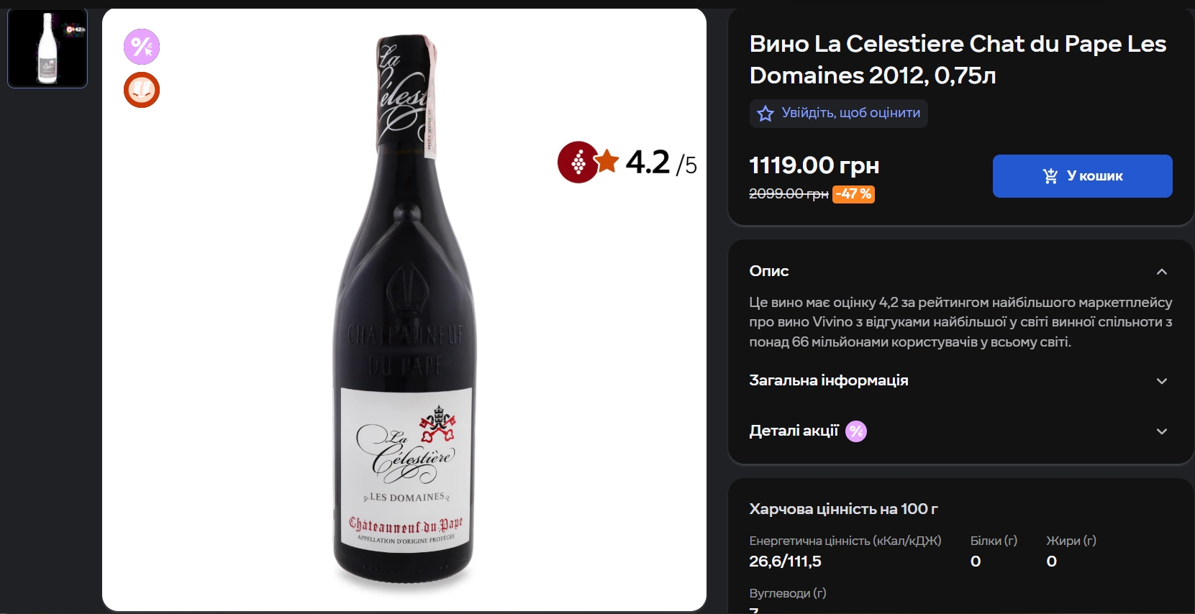Expand Загальна інформація with its chevron
Screen dimensions: 1195x614
(x=1161, y=381)
